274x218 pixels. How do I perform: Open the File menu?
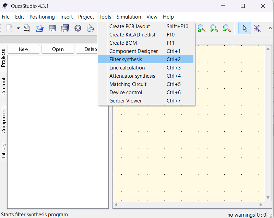5,17
